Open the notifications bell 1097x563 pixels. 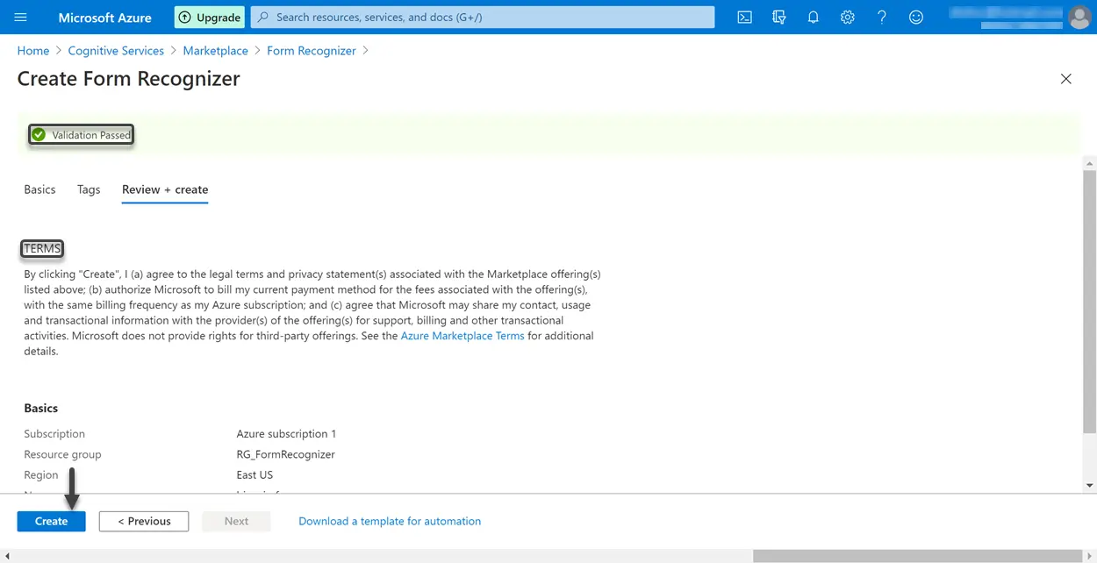click(813, 17)
